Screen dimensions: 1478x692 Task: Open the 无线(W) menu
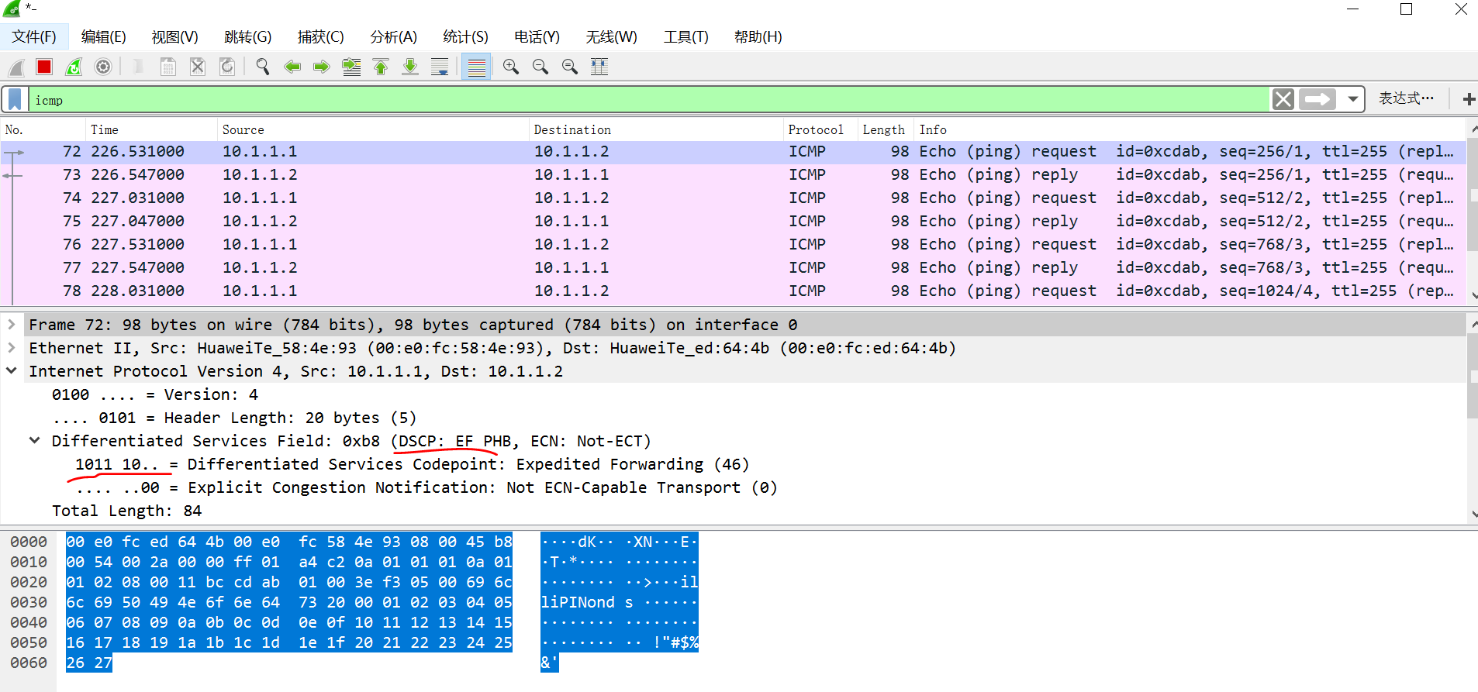point(612,36)
